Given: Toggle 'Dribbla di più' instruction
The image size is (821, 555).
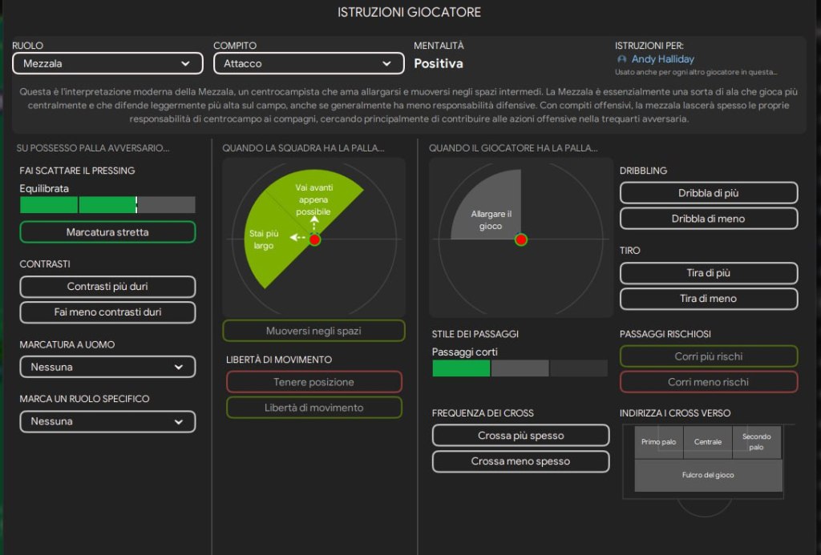Looking at the screenshot, I should [x=709, y=193].
